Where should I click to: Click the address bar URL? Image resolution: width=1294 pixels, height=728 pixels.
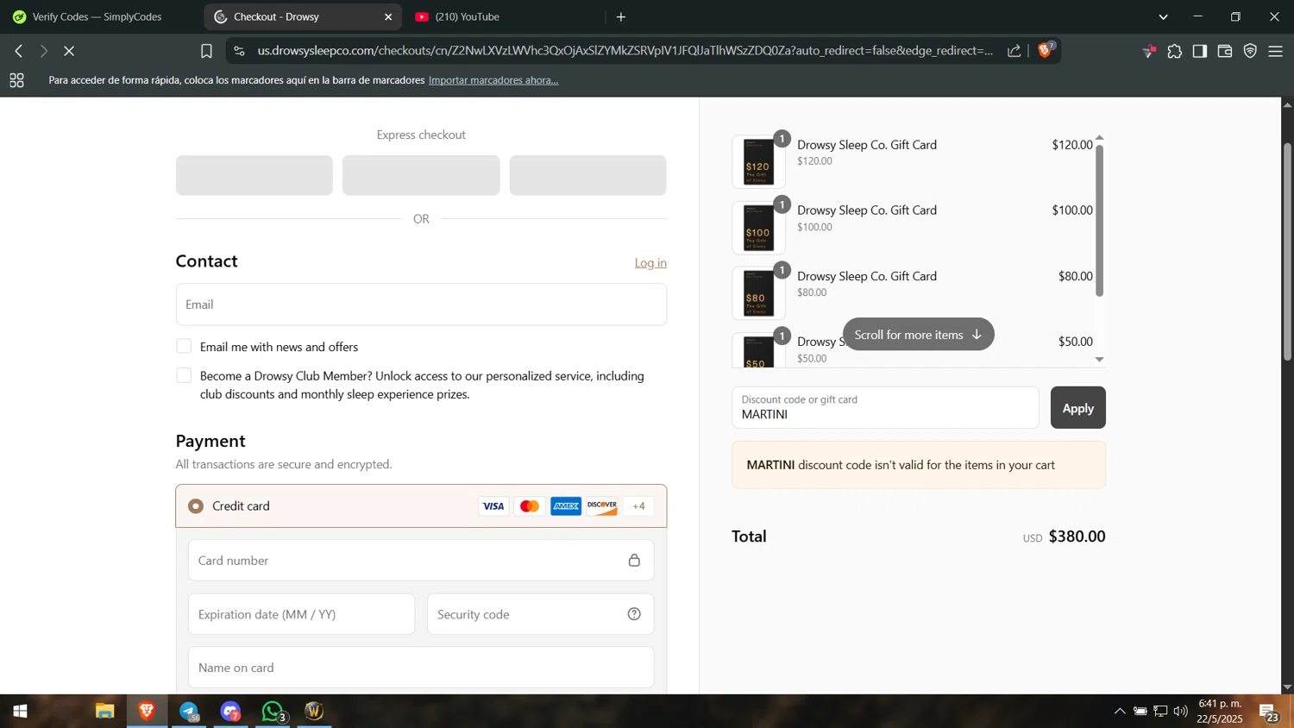625,51
